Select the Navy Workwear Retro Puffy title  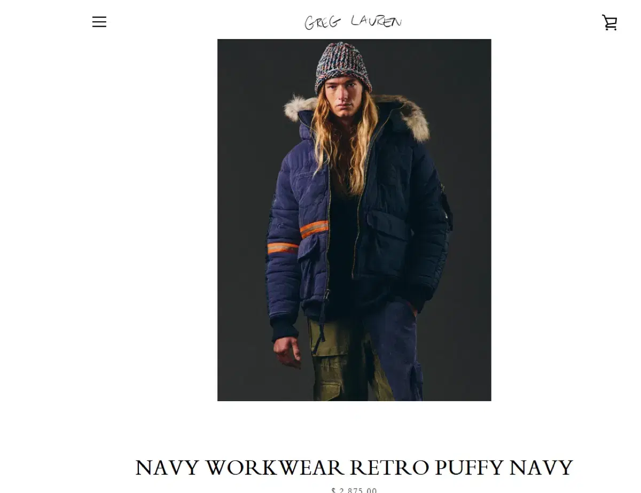(354, 467)
